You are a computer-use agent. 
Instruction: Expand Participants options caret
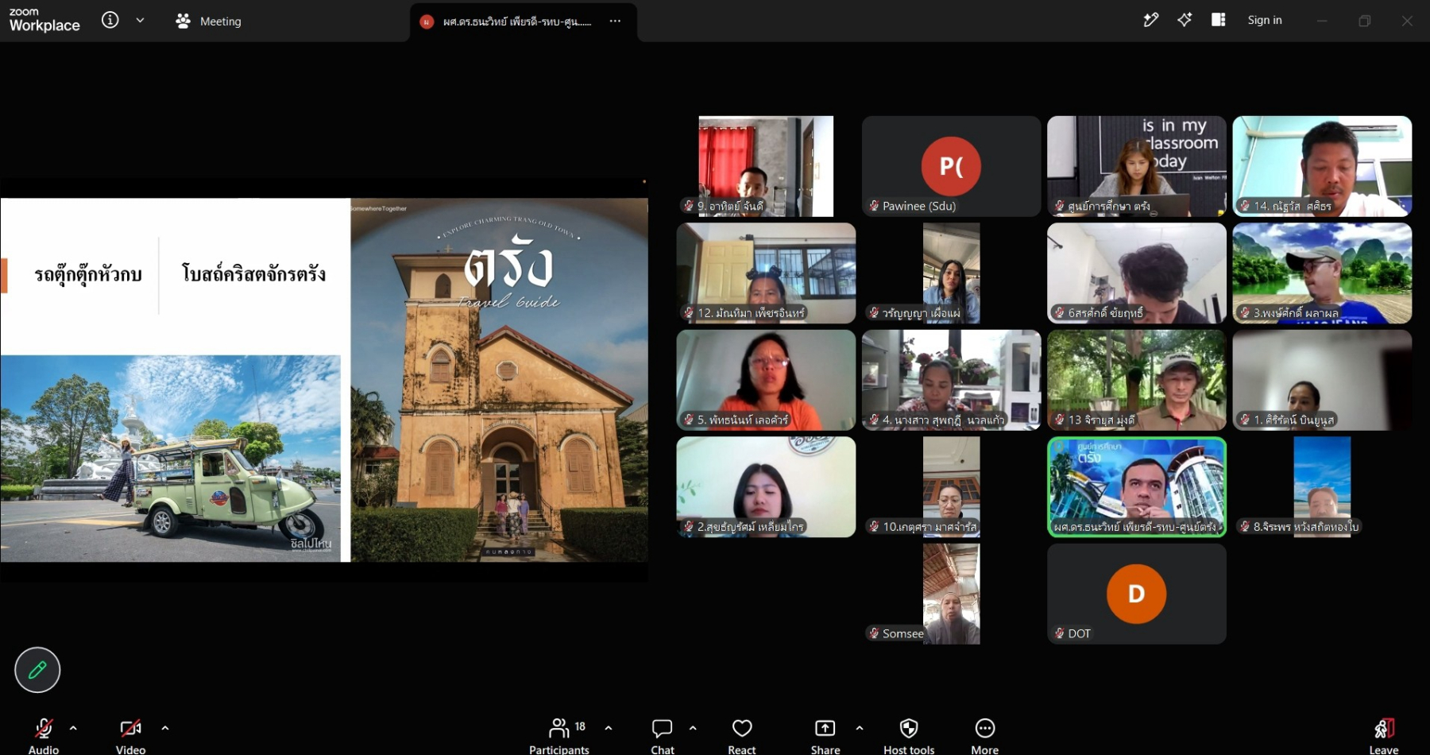pyautogui.click(x=609, y=728)
